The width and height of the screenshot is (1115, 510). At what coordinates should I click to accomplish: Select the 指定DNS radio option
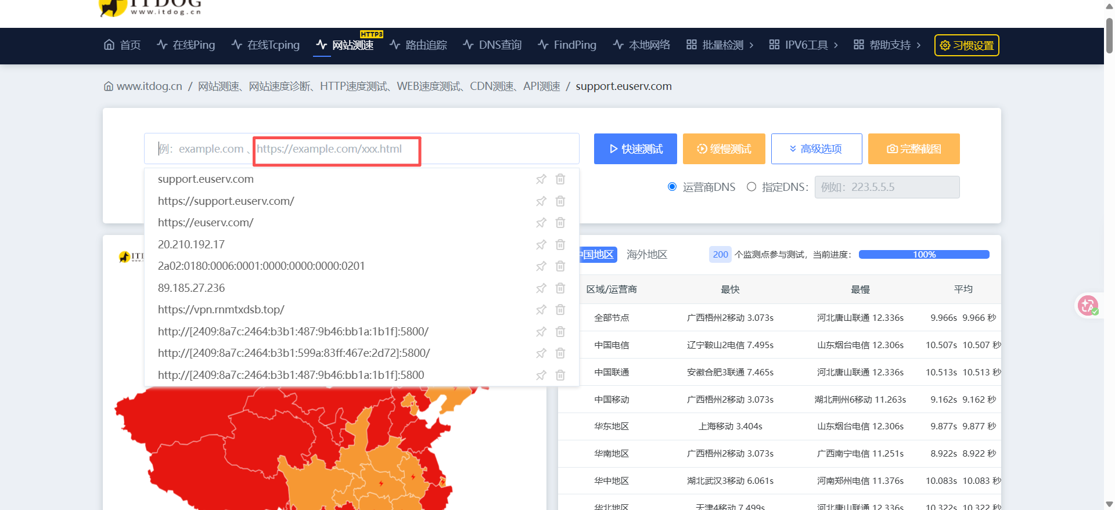click(x=751, y=187)
